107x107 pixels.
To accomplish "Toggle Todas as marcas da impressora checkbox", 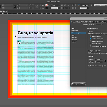I will coord(89,34).
